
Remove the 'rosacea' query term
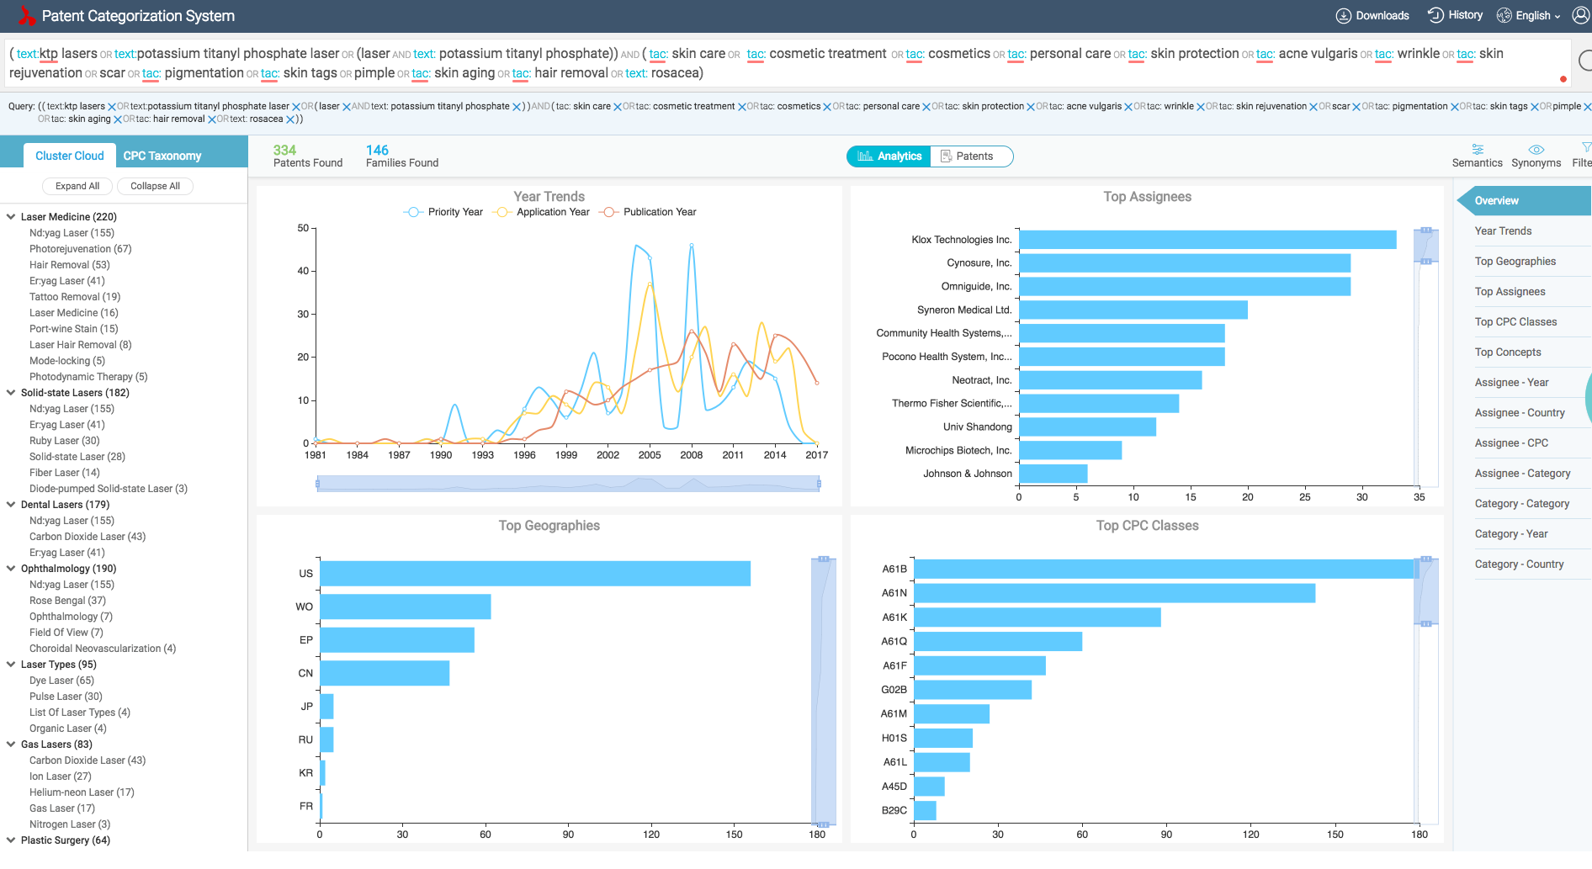(x=290, y=119)
